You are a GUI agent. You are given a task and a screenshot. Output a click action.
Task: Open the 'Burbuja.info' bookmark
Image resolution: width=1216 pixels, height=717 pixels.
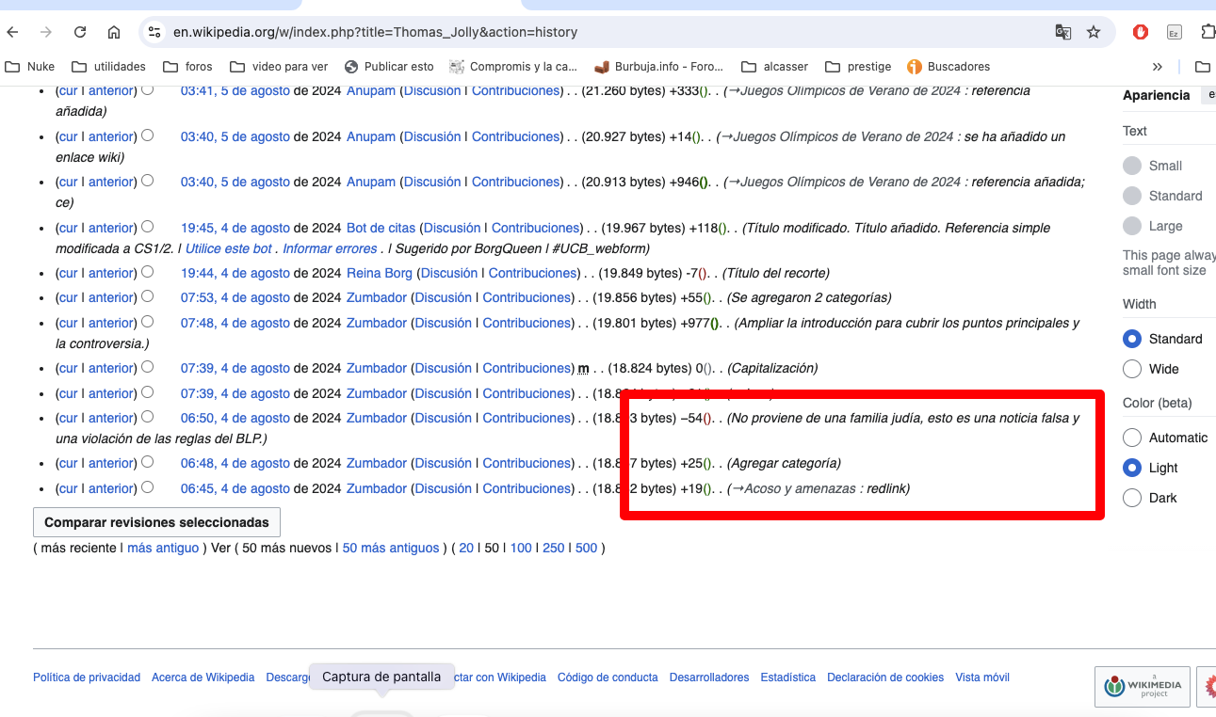click(659, 67)
